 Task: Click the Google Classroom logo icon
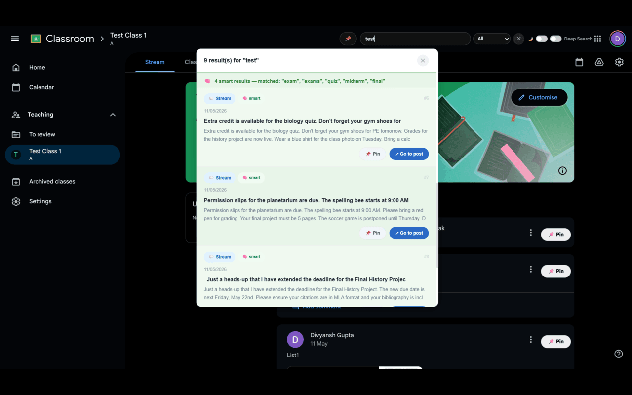click(36, 39)
